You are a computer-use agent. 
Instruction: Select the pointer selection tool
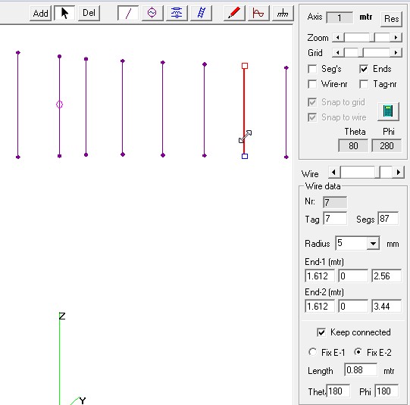coord(64,13)
